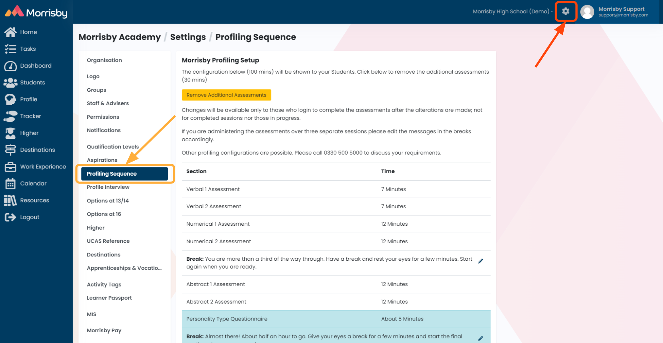Go to Students in the sidebar

pyautogui.click(x=33, y=83)
